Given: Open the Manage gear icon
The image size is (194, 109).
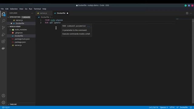Looking at the screenshot, I should click(x=3, y=102).
